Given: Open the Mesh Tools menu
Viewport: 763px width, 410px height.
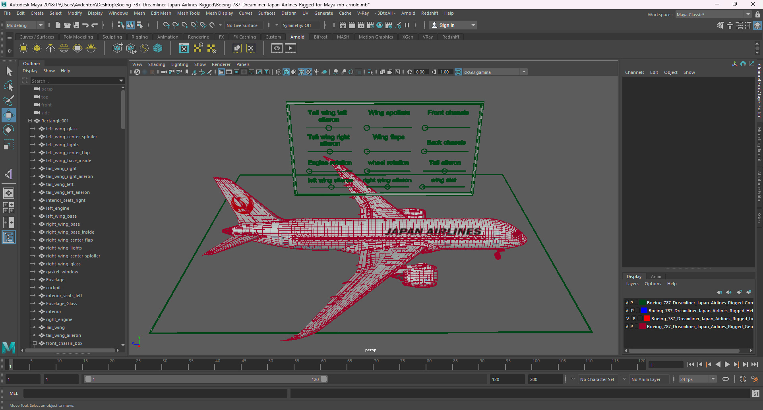Looking at the screenshot, I should point(188,13).
